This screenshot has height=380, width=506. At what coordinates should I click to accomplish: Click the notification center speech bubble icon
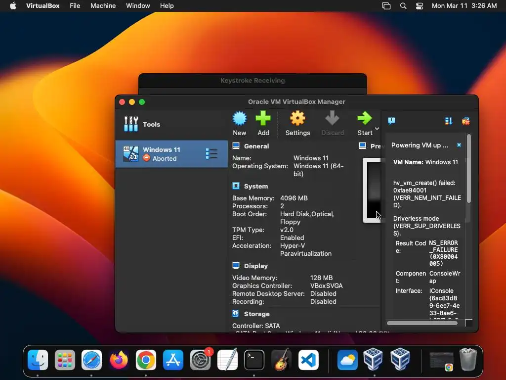[391, 121]
